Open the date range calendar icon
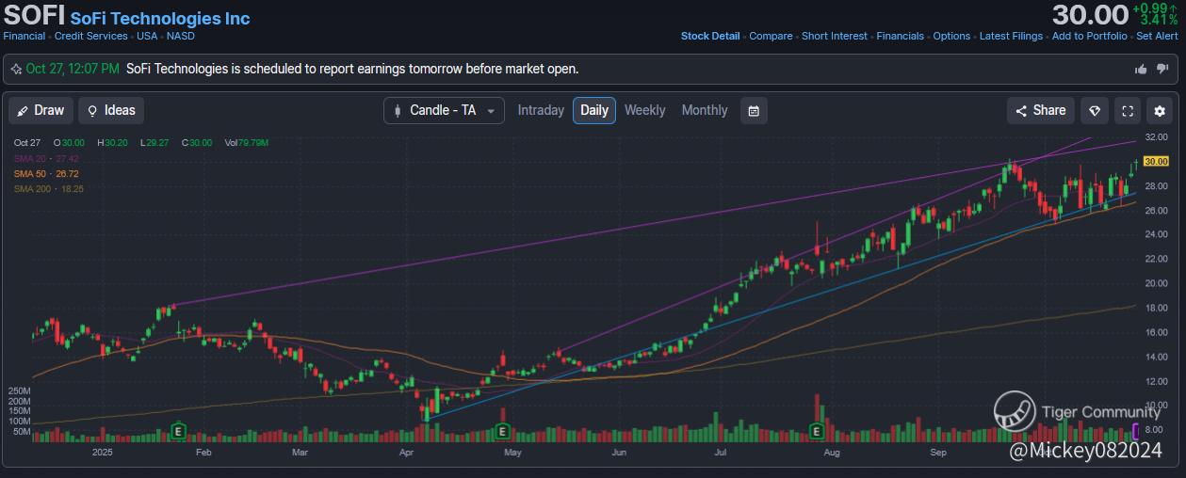This screenshot has height=478, width=1186. (x=754, y=110)
